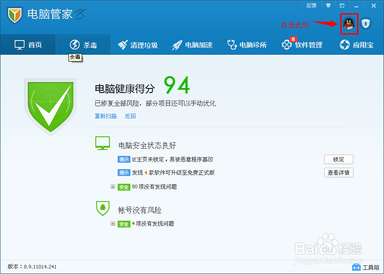Click the 锁定 button for IE homepage
This screenshot has width=384, height=274.
[x=339, y=160]
